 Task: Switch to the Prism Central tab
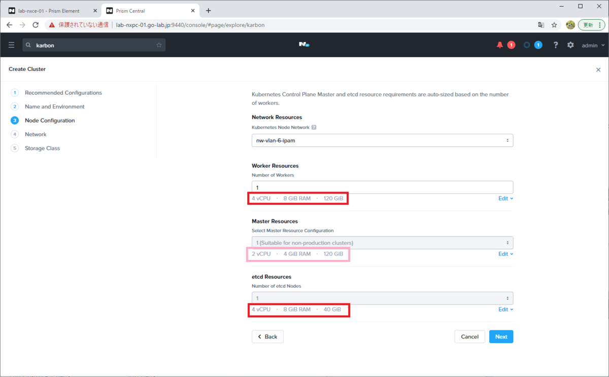[x=150, y=11]
